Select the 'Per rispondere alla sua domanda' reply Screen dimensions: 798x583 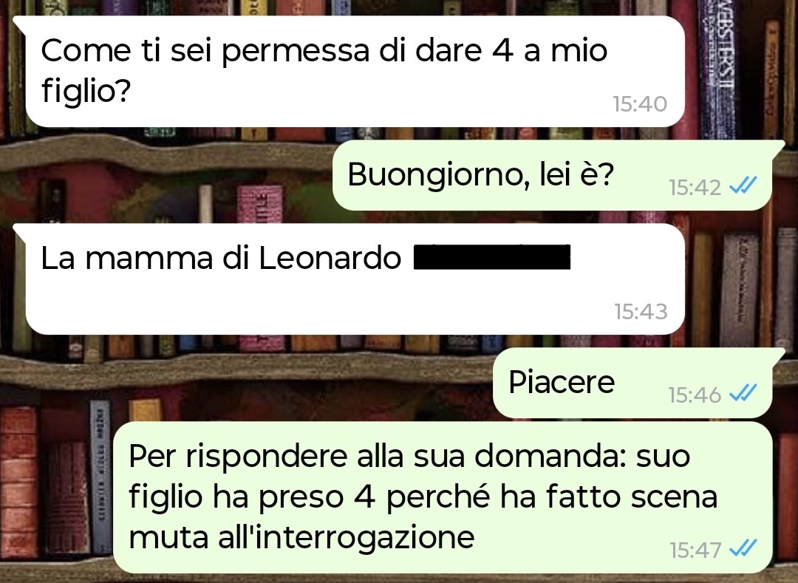point(443,497)
